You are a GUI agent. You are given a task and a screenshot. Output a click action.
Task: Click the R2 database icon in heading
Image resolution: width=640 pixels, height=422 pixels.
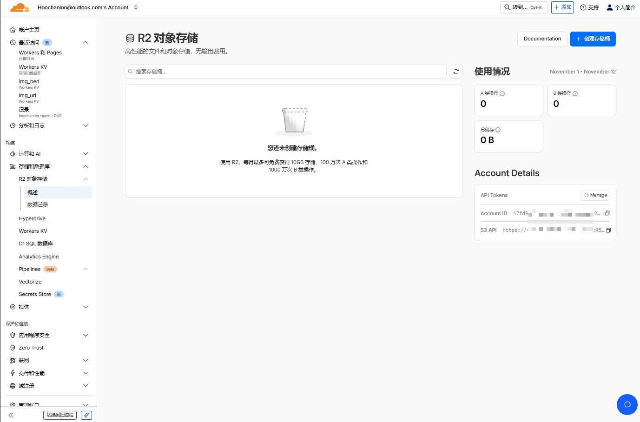130,38
